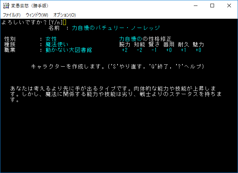Maximize the 変愚蛮怒 window
Image resolution: width=238 pixels, height=173 pixels.
tap(212, 6)
